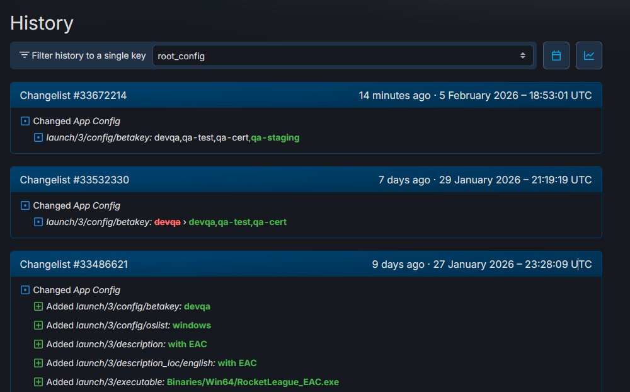This screenshot has width=630, height=392.
Task: Click modified icon for betakey qa-staging row
Action: [38, 137]
